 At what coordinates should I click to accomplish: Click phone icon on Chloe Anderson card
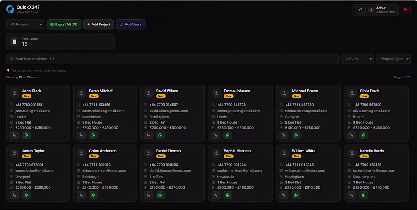[x=81, y=195]
